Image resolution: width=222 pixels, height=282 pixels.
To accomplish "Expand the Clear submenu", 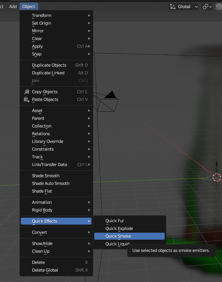I will 56,39.
